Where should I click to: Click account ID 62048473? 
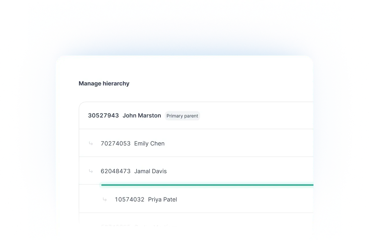coord(115,171)
